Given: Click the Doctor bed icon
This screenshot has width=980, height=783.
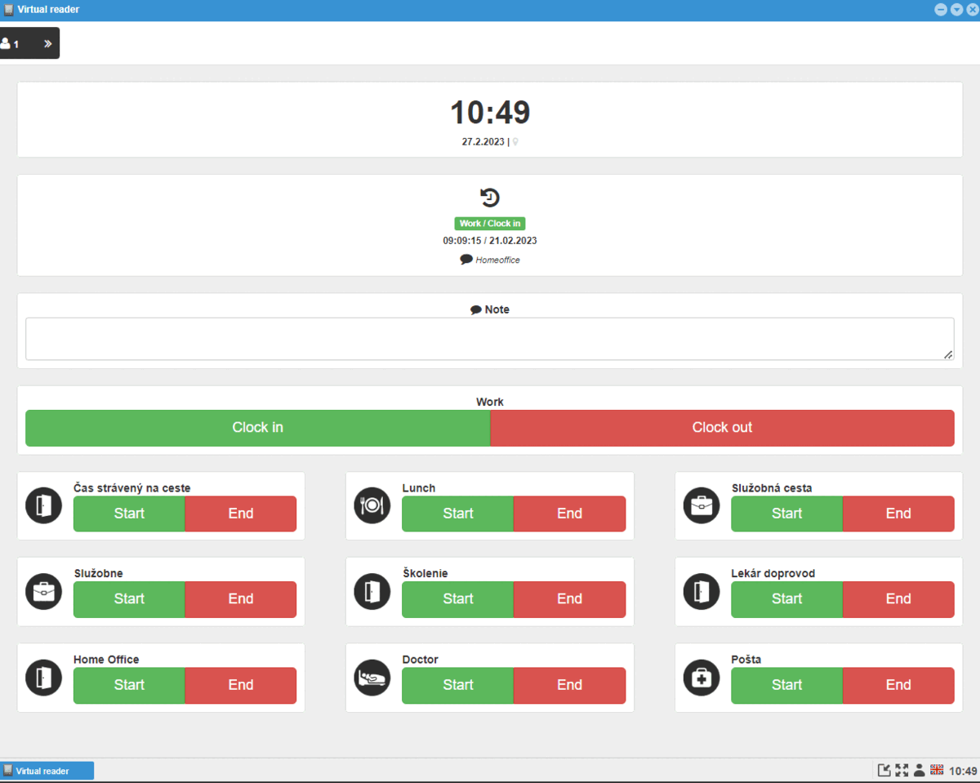Looking at the screenshot, I should [x=372, y=678].
